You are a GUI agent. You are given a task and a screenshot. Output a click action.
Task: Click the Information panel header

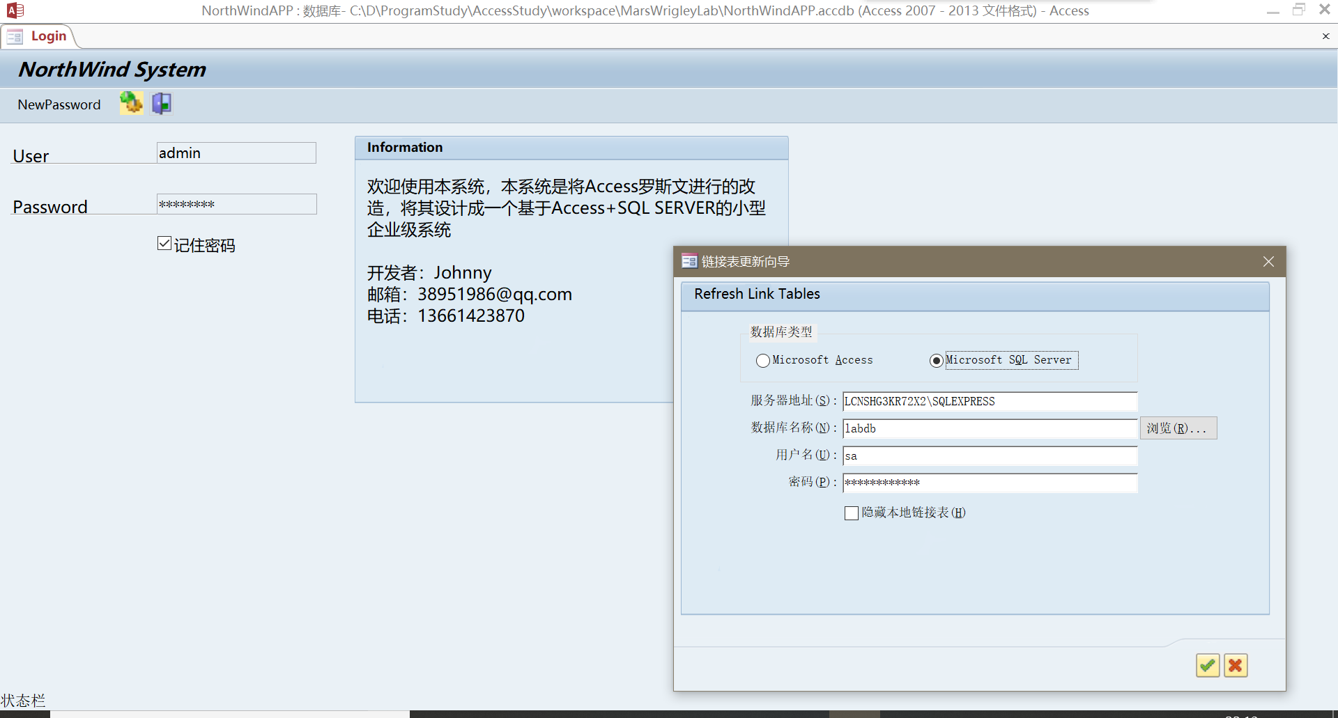[571, 148]
